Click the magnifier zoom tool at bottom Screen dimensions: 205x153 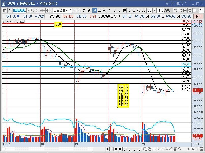click(180, 149)
